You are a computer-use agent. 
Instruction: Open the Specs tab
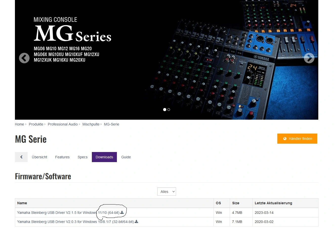[x=82, y=157]
